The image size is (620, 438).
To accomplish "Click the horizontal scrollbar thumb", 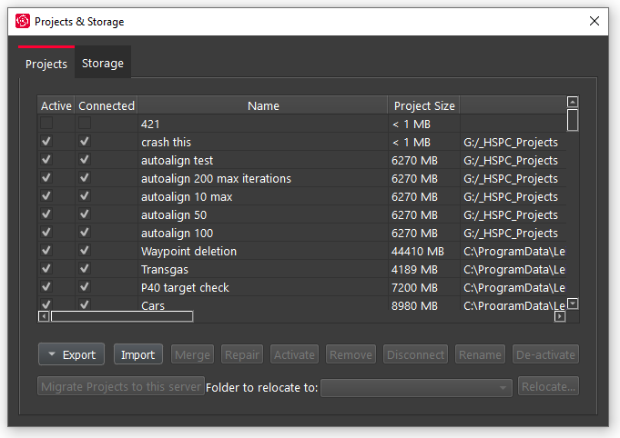I will pos(122,316).
